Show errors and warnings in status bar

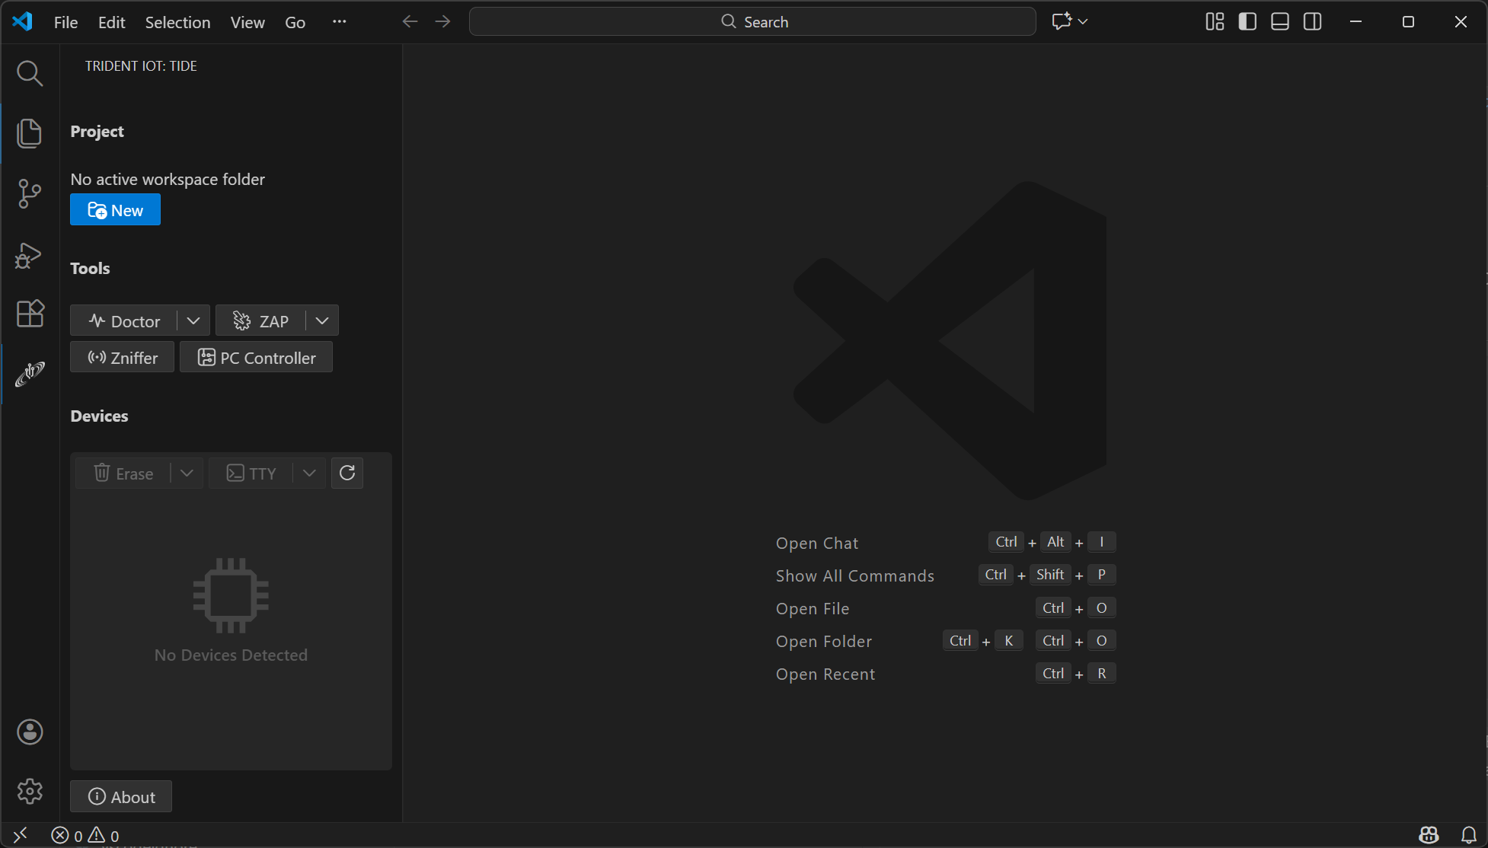[x=85, y=836]
